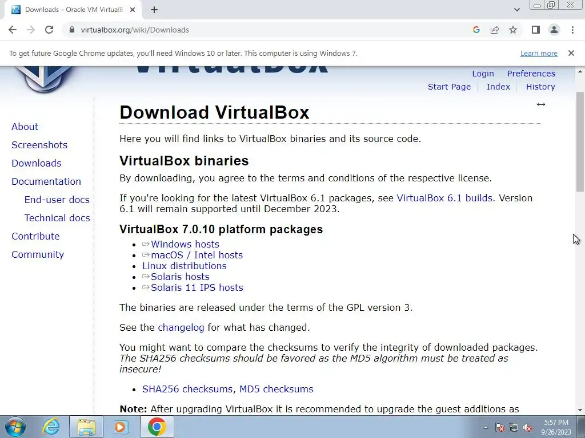The width and height of the screenshot is (585, 438).
Task: Open the Chrome profile avatar
Action: (554, 30)
